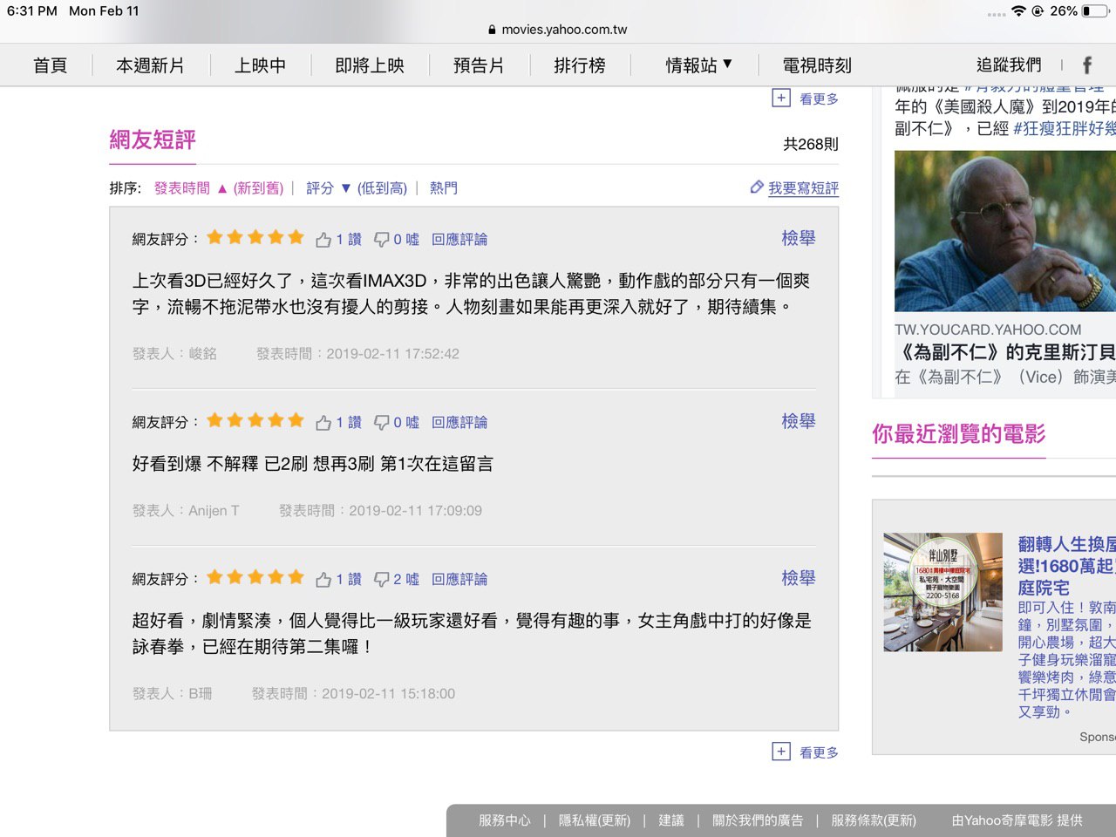Click the plus icon above the reviews section
Viewport: 1116px width, 837px height.
(x=781, y=99)
